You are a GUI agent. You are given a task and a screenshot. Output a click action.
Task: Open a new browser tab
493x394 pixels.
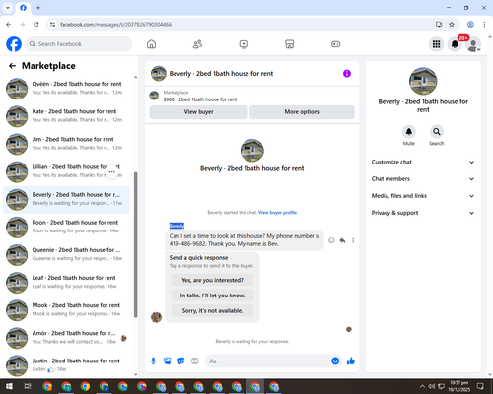pos(38,8)
